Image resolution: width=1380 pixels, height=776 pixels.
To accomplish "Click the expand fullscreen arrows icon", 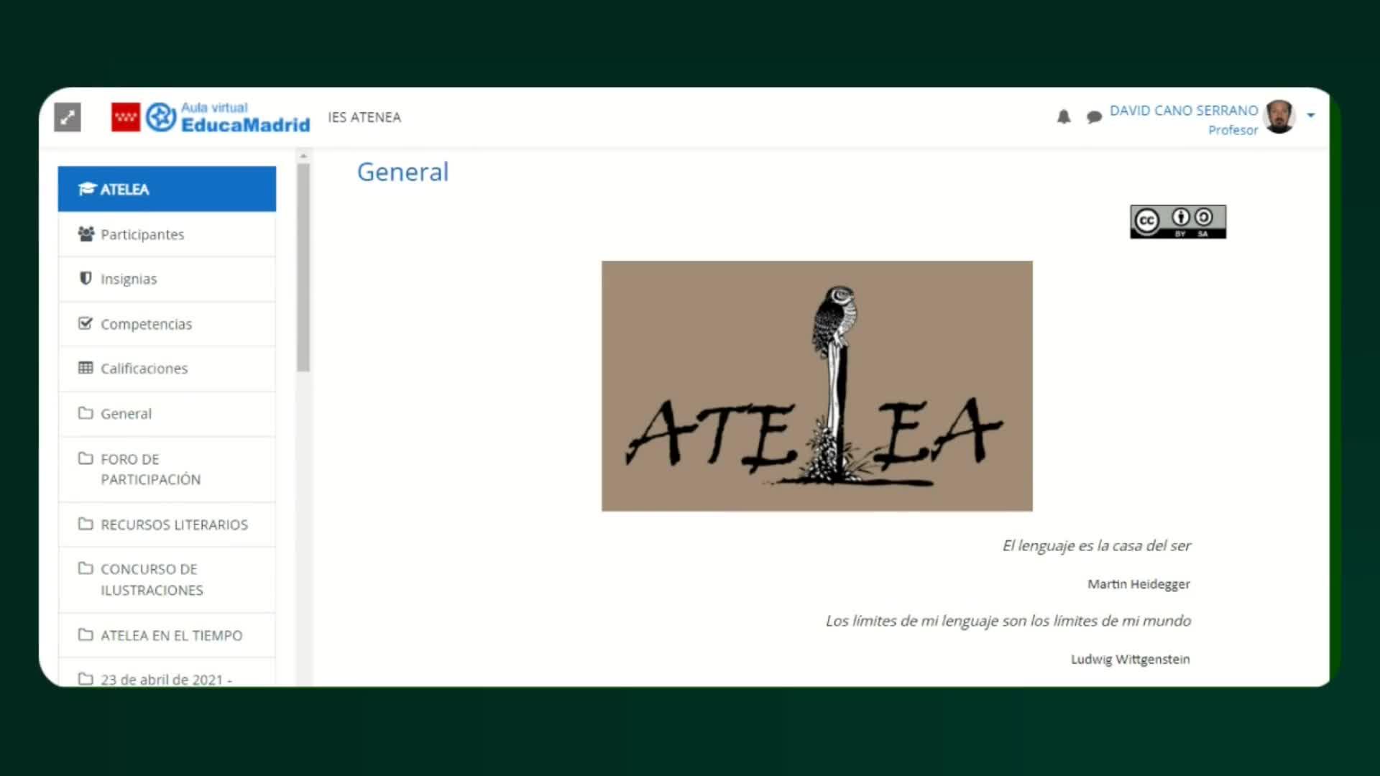I will (68, 117).
